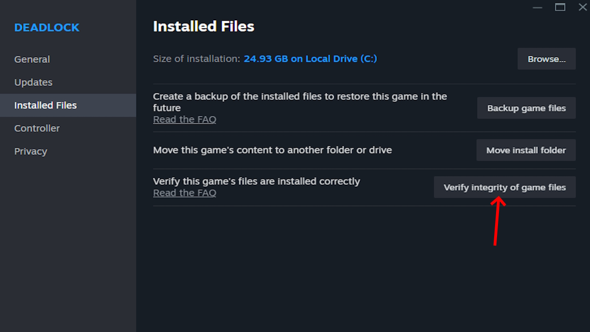Verify integrity of game files

[x=505, y=187]
